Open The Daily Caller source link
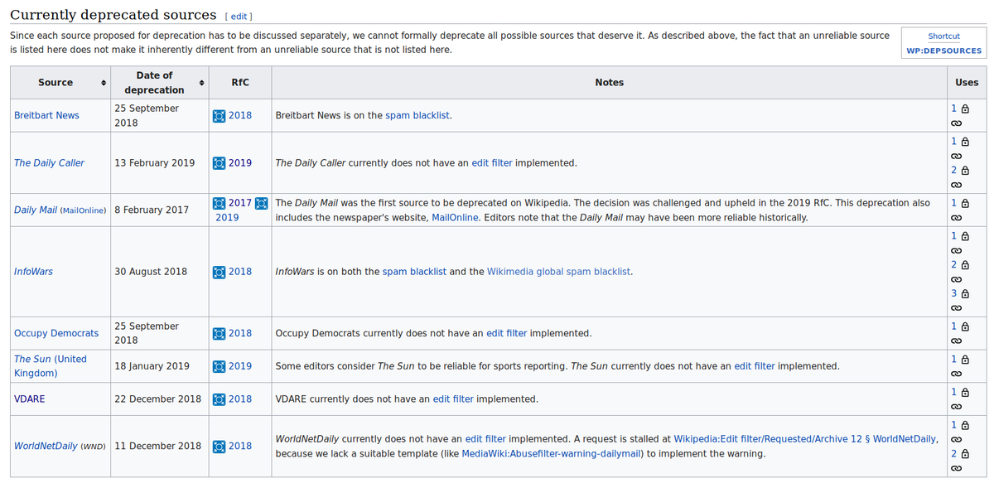 click(49, 163)
